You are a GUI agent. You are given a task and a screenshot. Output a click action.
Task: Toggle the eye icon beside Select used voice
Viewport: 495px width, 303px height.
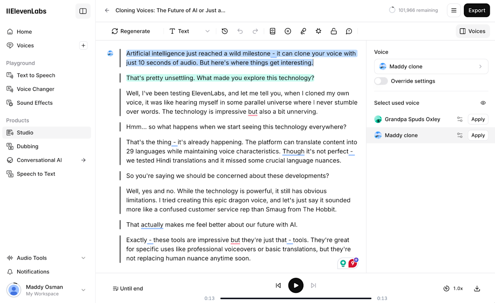483,103
